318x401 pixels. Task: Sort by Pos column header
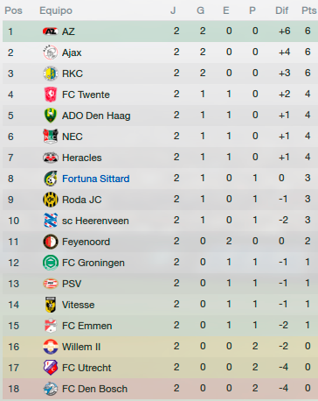(x=13, y=11)
